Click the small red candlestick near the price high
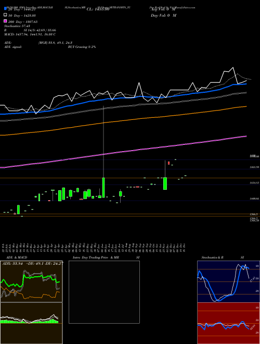The image size is (260, 344). point(168,163)
